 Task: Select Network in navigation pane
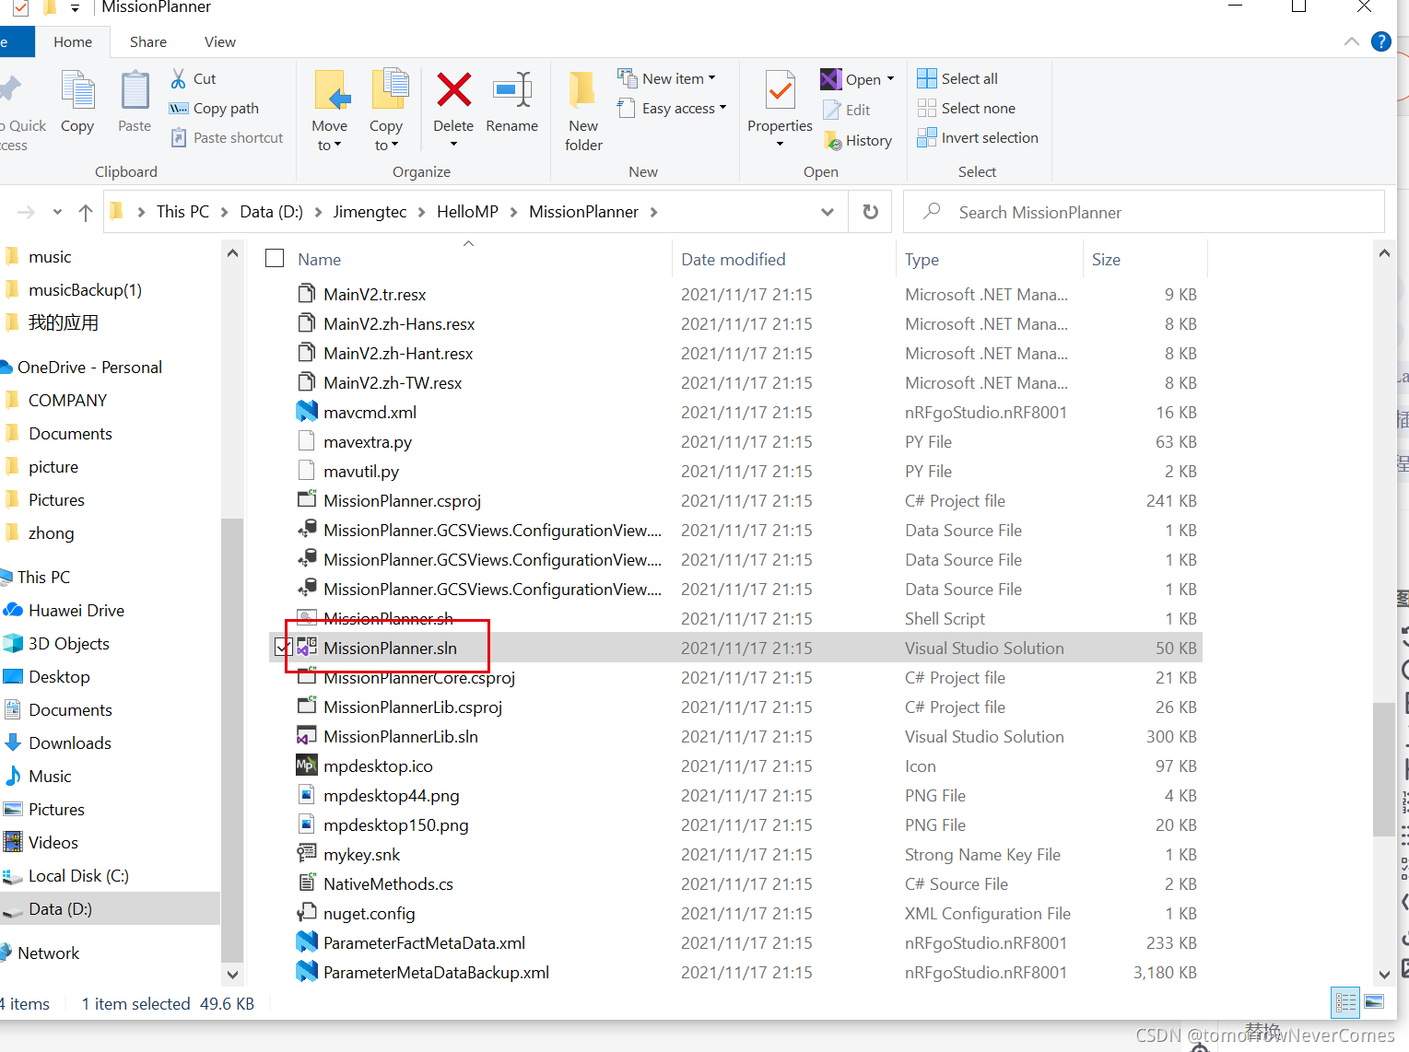pyautogui.click(x=49, y=953)
